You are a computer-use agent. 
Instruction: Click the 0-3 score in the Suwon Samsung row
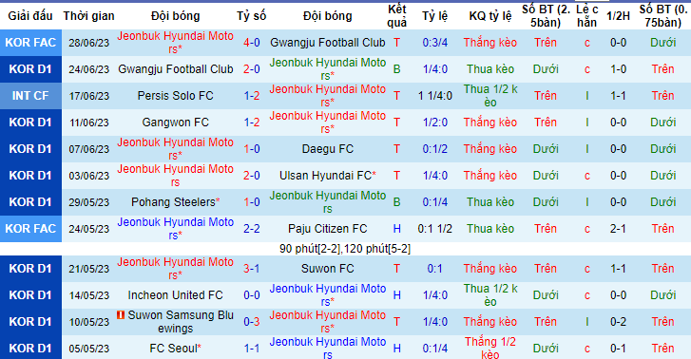coord(252,322)
